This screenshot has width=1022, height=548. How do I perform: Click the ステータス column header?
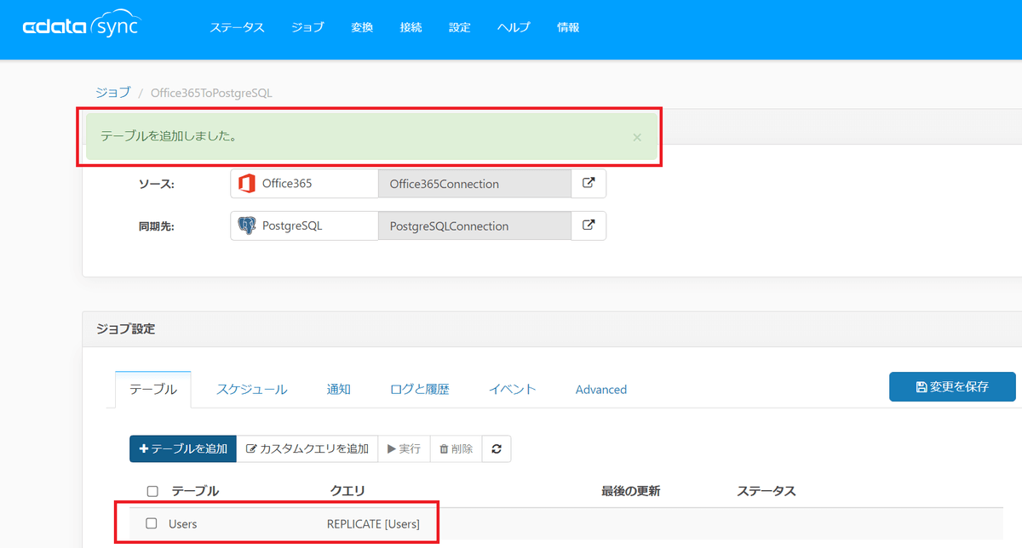click(x=766, y=491)
